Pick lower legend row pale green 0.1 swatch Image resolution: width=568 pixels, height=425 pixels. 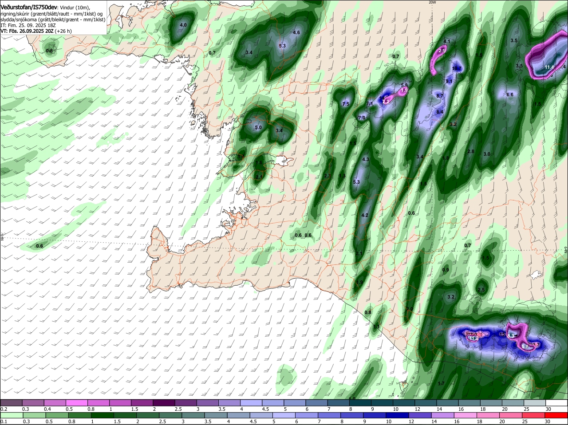click(x=11, y=415)
